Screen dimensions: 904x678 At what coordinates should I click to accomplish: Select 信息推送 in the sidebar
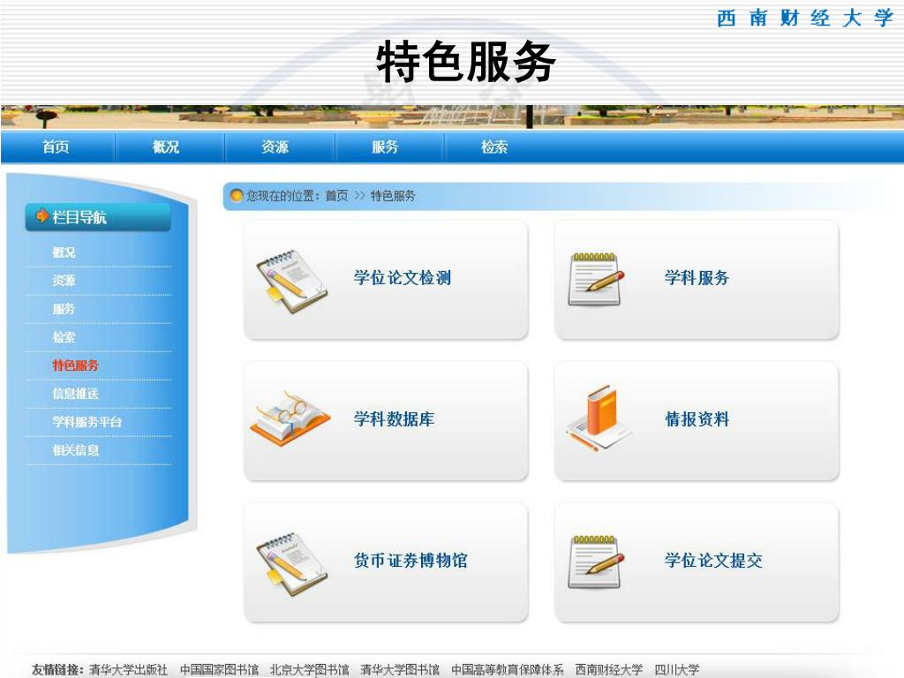[76, 393]
